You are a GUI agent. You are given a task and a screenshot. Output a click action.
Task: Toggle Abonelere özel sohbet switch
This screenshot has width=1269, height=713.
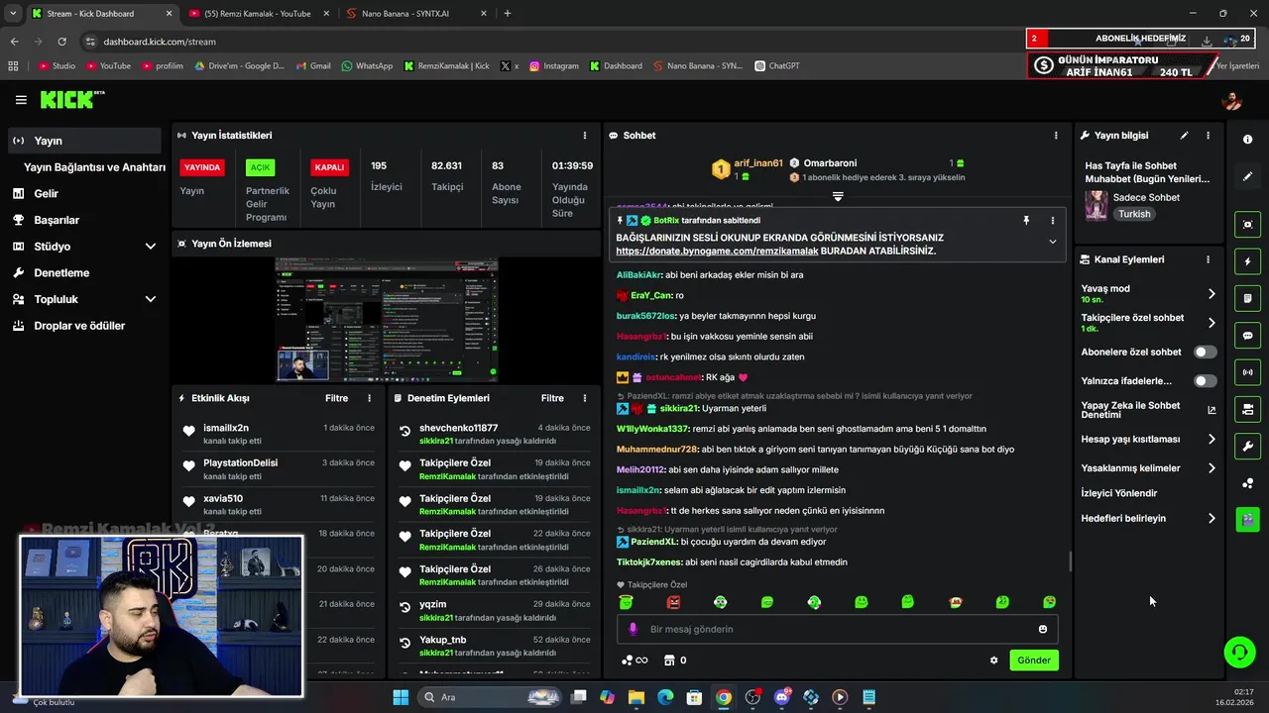point(1205,352)
